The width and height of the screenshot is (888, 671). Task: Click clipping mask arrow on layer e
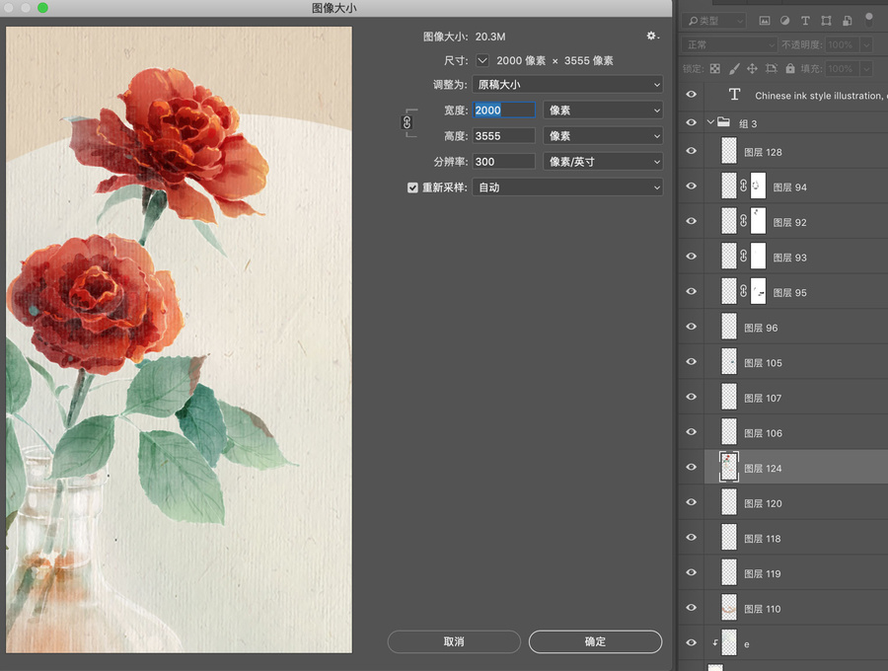pyautogui.click(x=715, y=642)
